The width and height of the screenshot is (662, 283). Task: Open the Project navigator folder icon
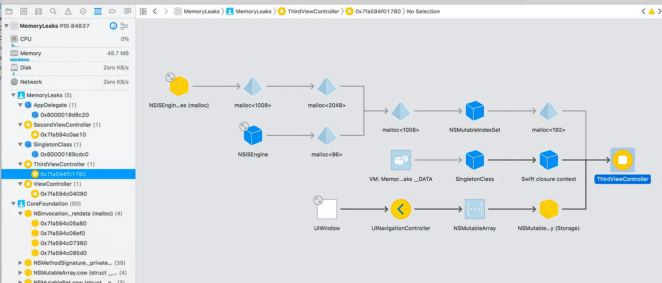click(x=9, y=11)
